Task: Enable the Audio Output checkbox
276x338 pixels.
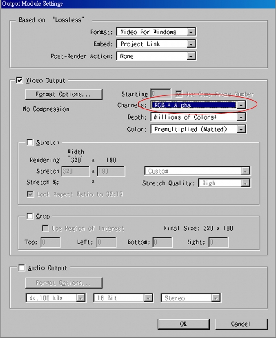Action: tap(22, 268)
